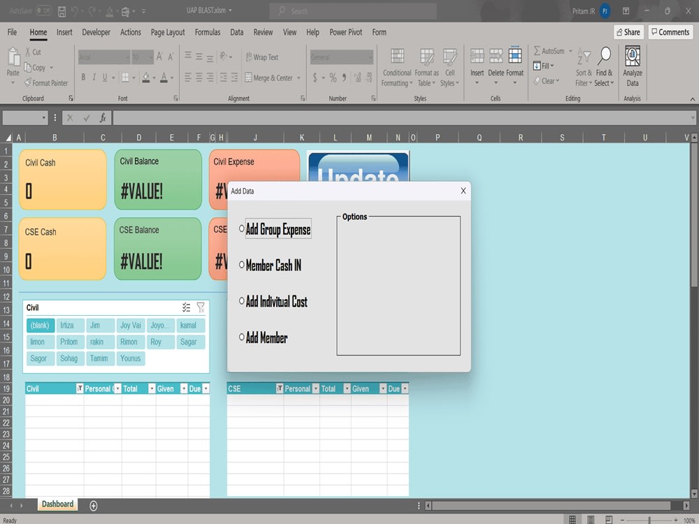Switch to the Developer ribbon tab
The width and height of the screenshot is (699, 524).
click(x=96, y=32)
